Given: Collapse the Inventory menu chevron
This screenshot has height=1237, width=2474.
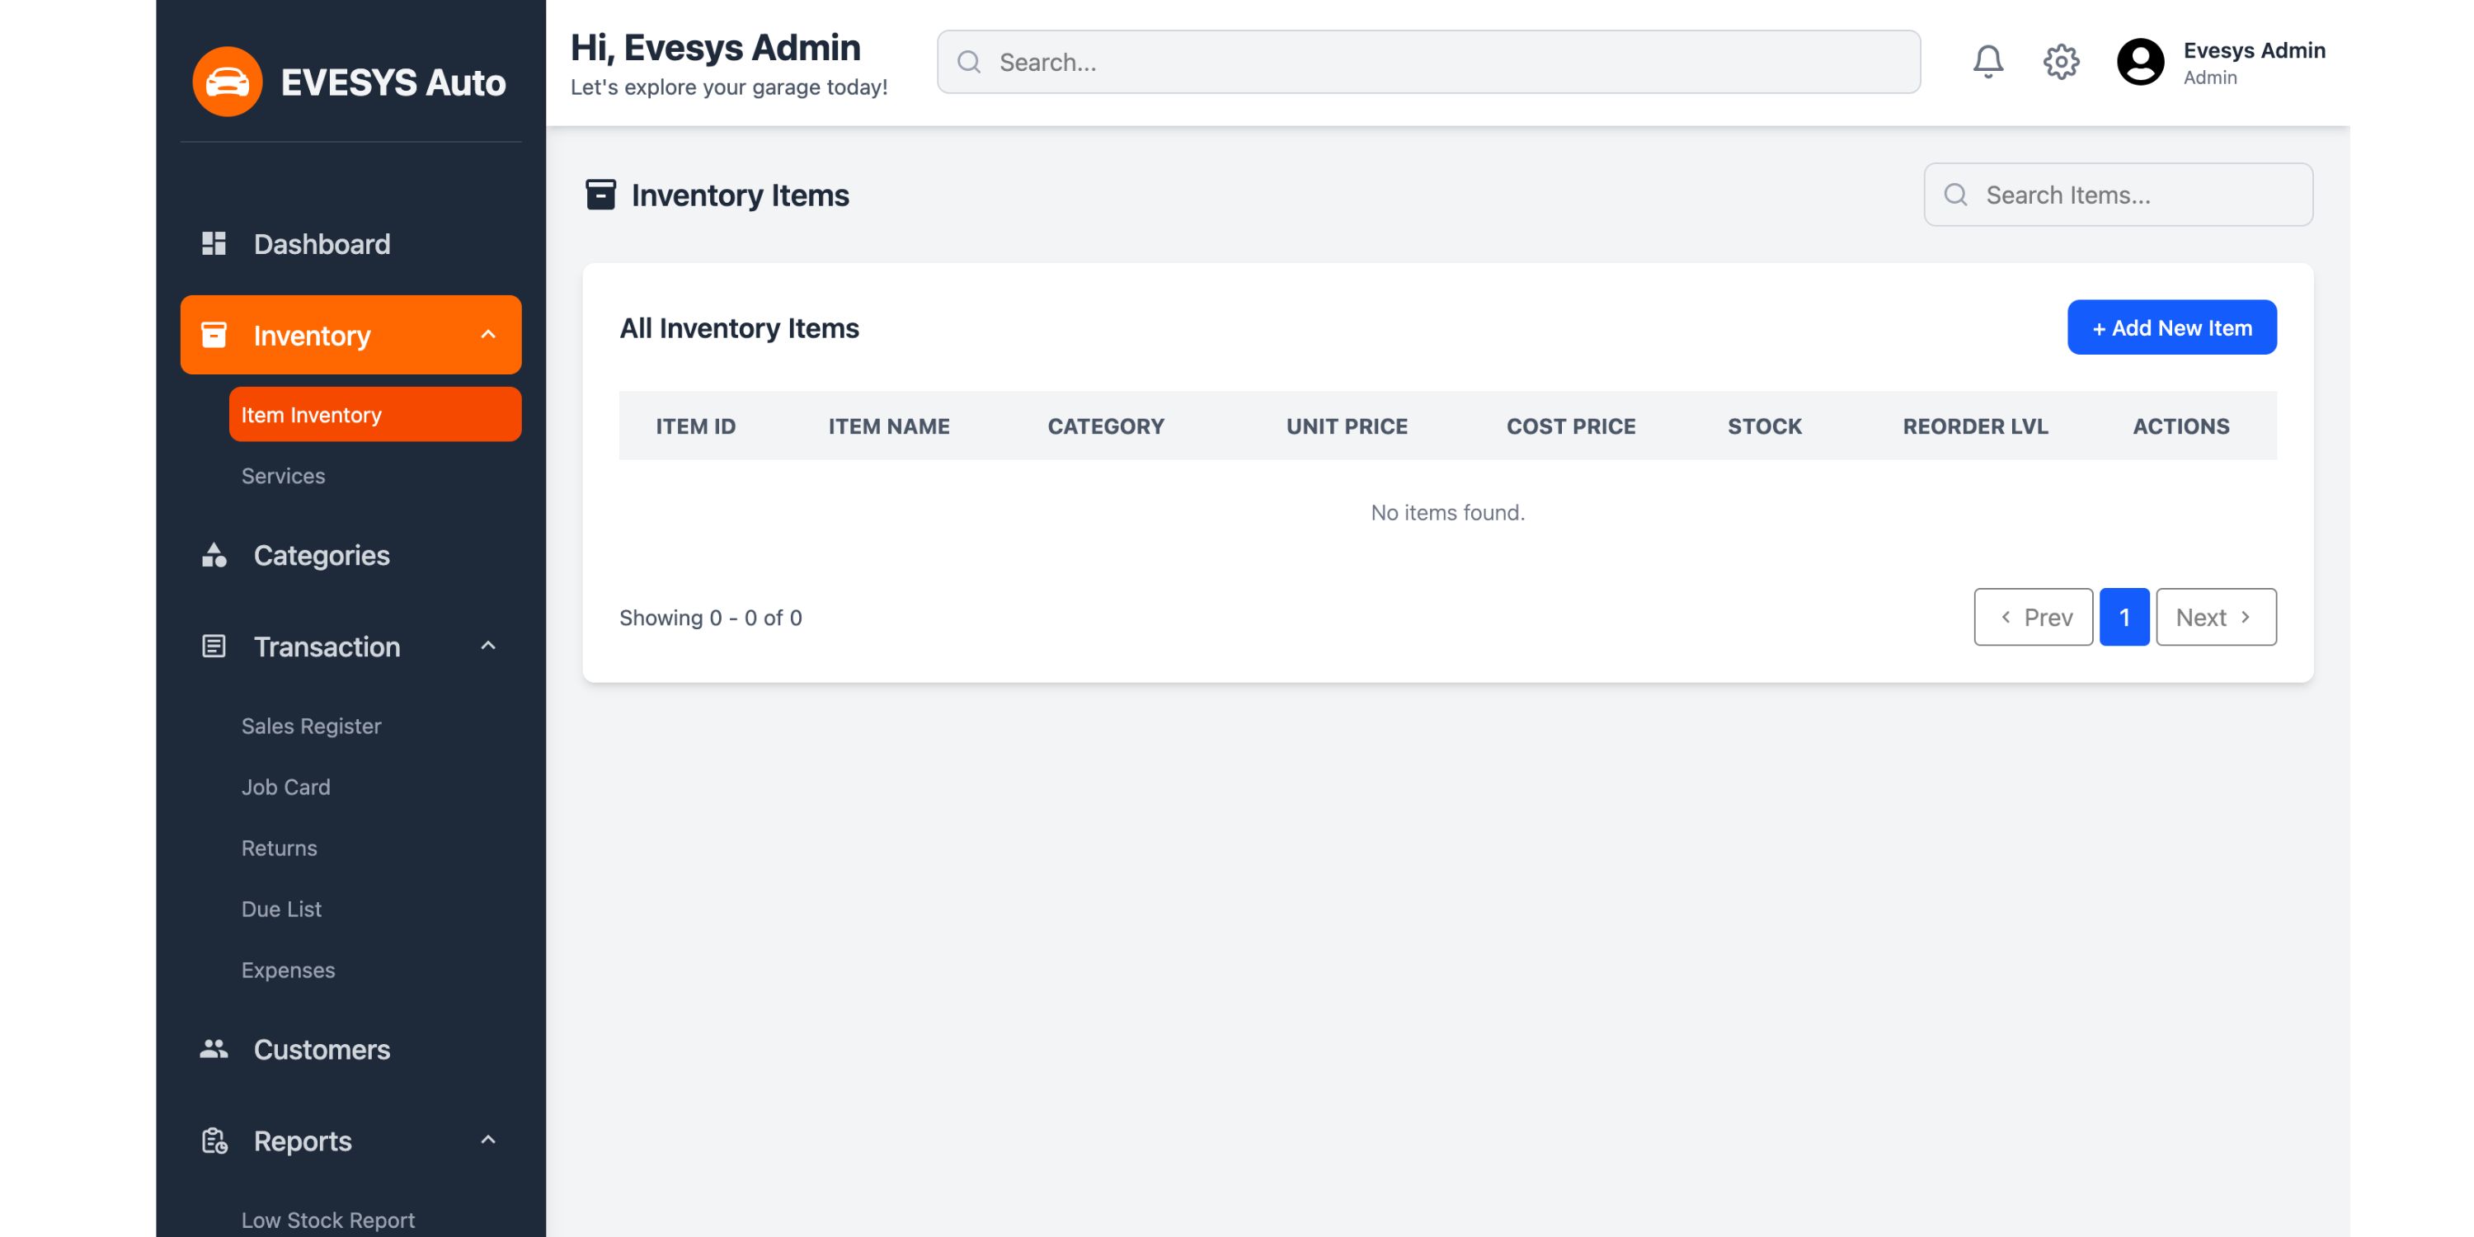Looking at the screenshot, I should (x=488, y=334).
